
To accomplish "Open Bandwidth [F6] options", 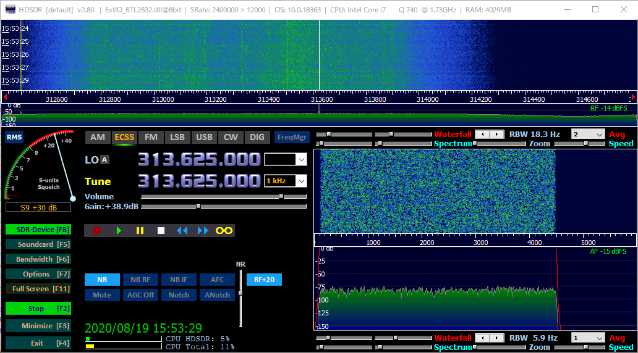I will [38, 259].
